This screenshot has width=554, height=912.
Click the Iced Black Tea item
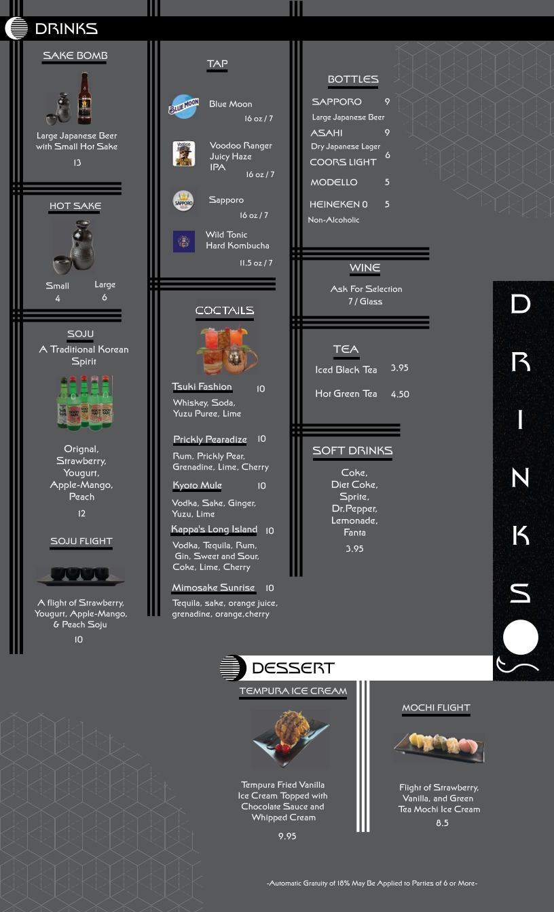pyautogui.click(x=346, y=370)
